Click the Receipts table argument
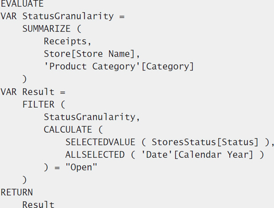The image size is (274, 208). pyautogui.click(x=65, y=41)
